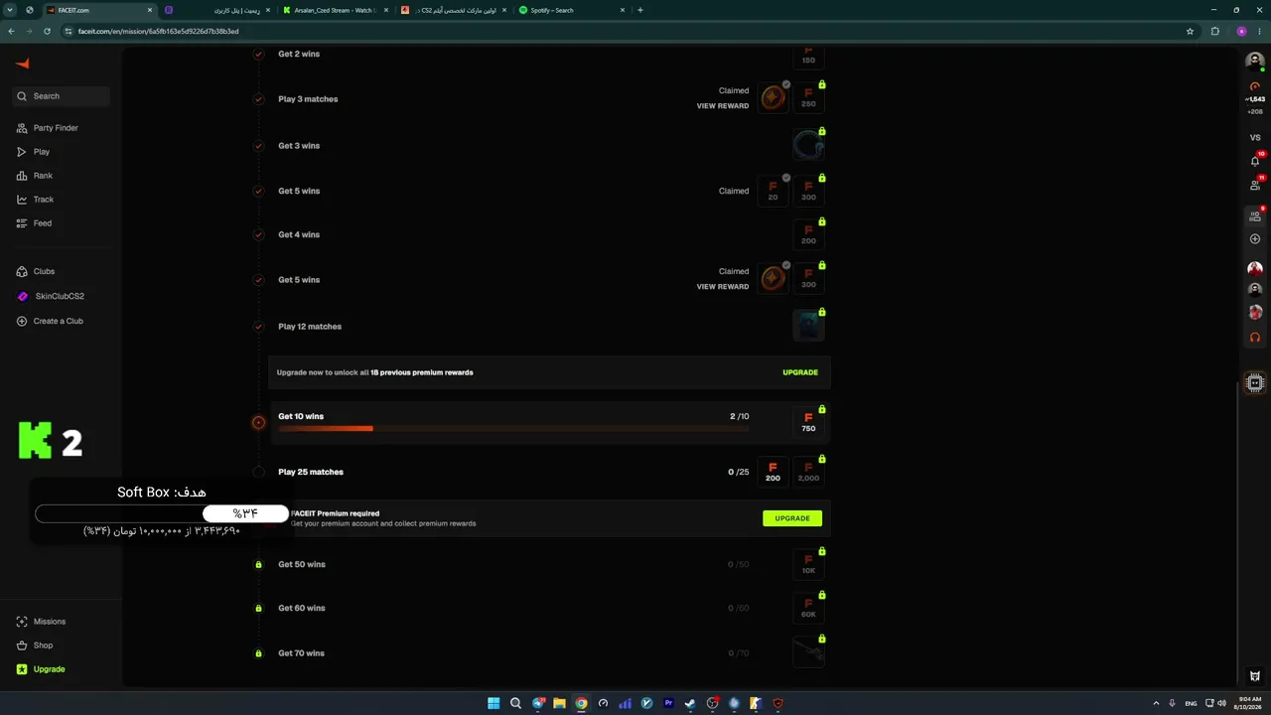Click the chip icon in the right bar
This screenshot has height=715, width=1271.
[1255, 383]
